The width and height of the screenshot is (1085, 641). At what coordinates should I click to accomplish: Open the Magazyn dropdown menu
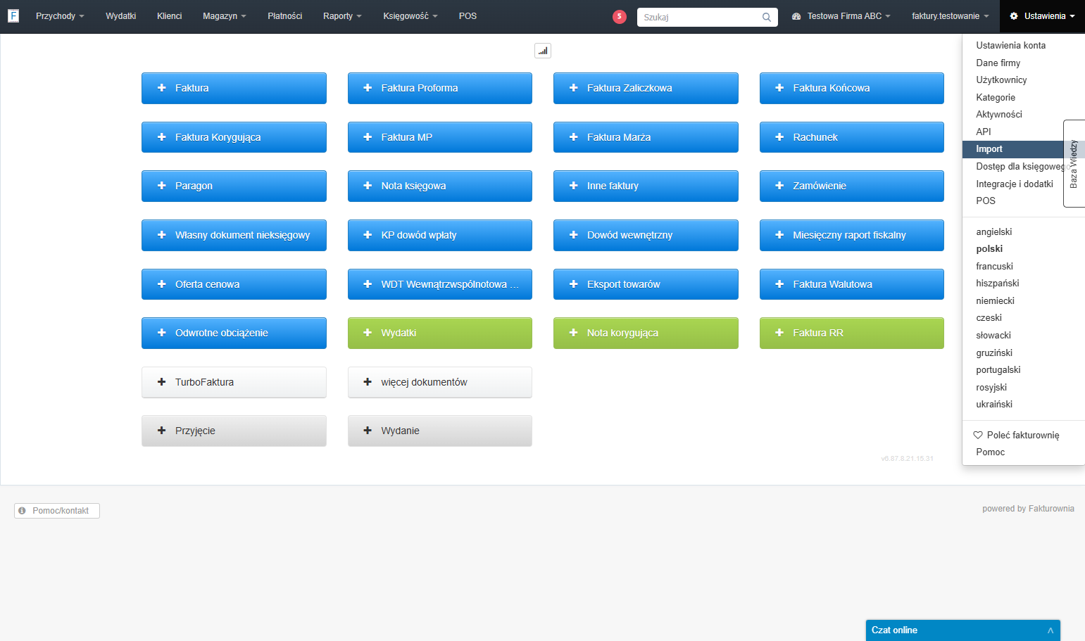pyautogui.click(x=224, y=16)
